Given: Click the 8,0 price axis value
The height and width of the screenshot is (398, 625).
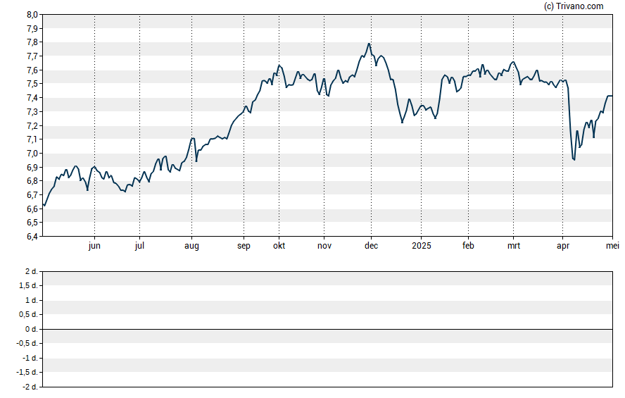Looking at the screenshot, I should (32, 15).
